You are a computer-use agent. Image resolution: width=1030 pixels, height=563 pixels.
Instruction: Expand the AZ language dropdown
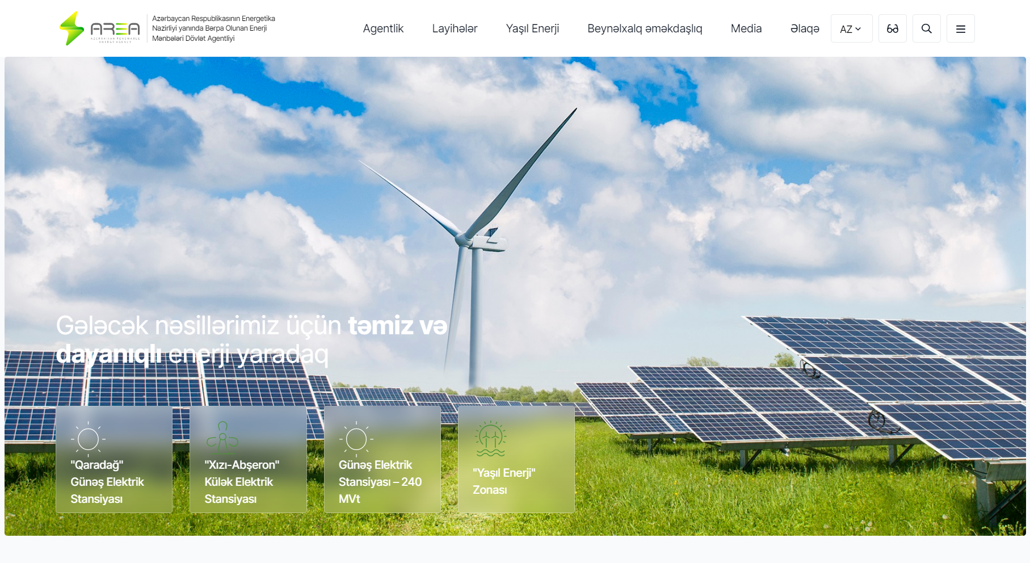tap(851, 29)
